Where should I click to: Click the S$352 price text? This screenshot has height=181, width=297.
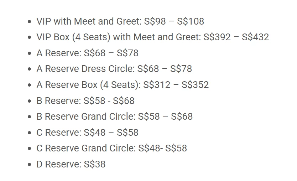[195, 85]
